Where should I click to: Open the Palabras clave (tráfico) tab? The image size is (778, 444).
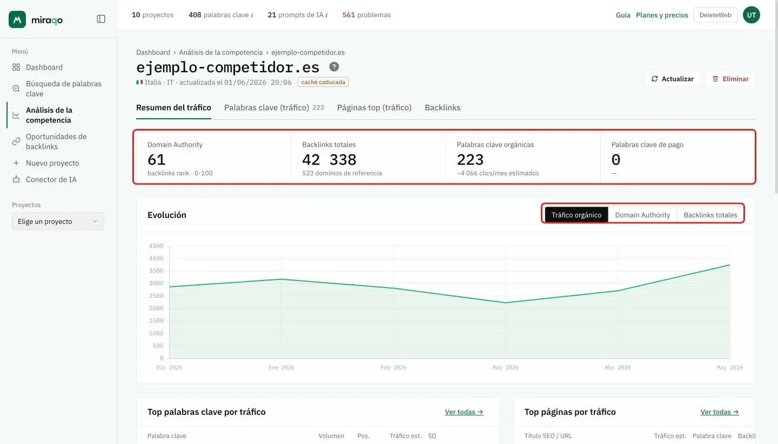coord(274,107)
